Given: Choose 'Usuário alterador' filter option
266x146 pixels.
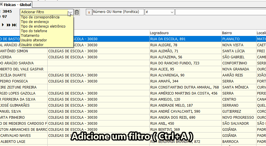Looking at the screenshot, I should tap(34, 40).
